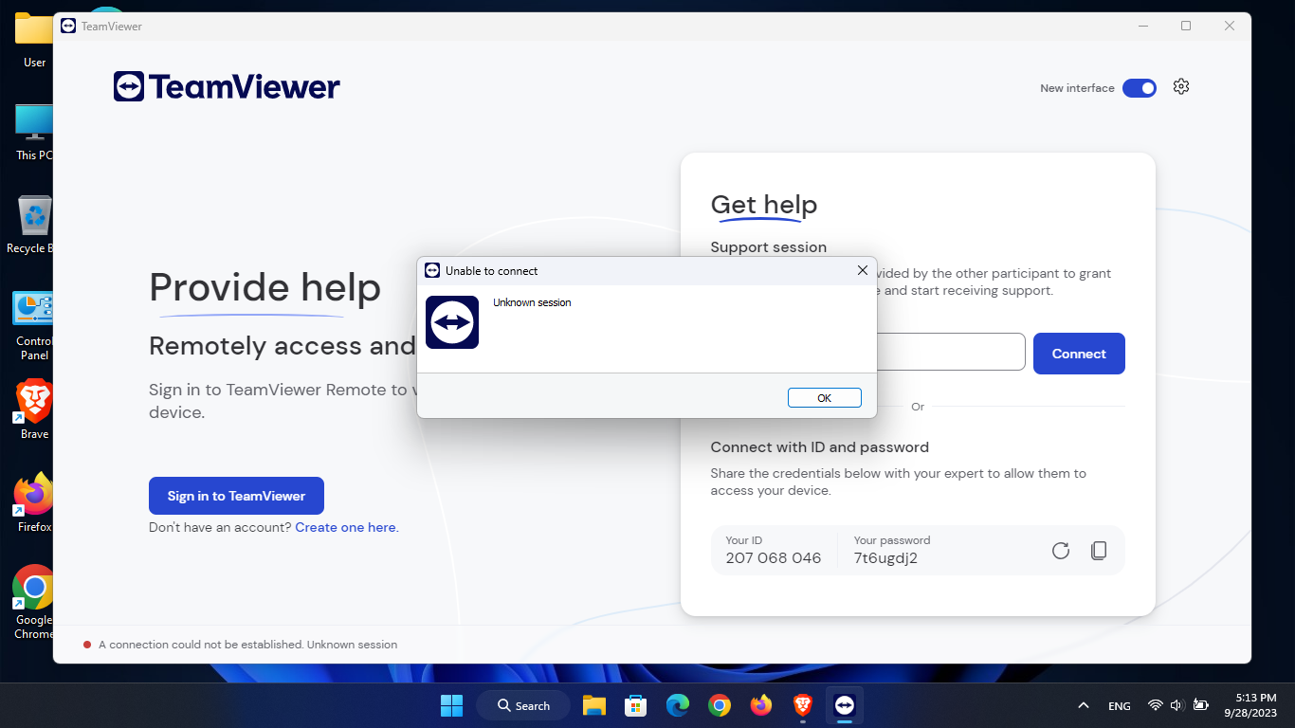The width and height of the screenshot is (1295, 728).
Task: Disable the New interface toggle
Action: [x=1139, y=87]
